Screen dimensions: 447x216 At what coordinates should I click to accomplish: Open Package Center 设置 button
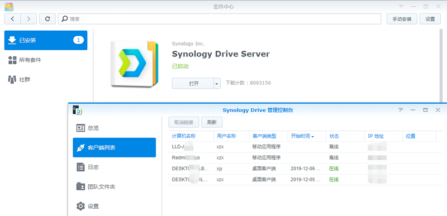(x=430, y=19)
